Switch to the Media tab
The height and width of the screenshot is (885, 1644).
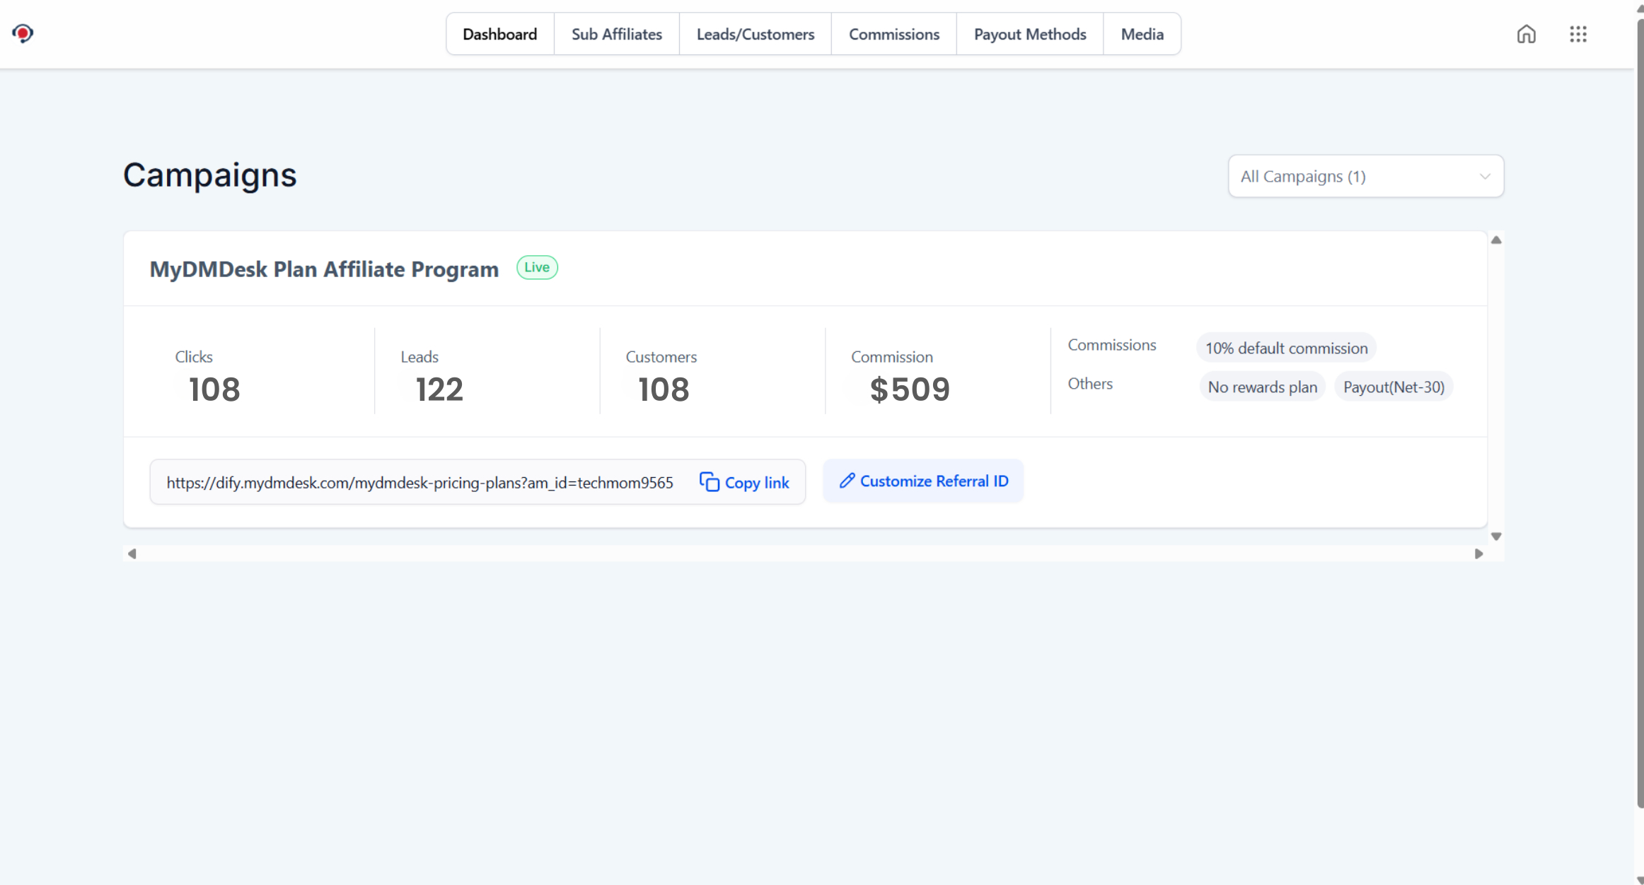click(1142, 34)
